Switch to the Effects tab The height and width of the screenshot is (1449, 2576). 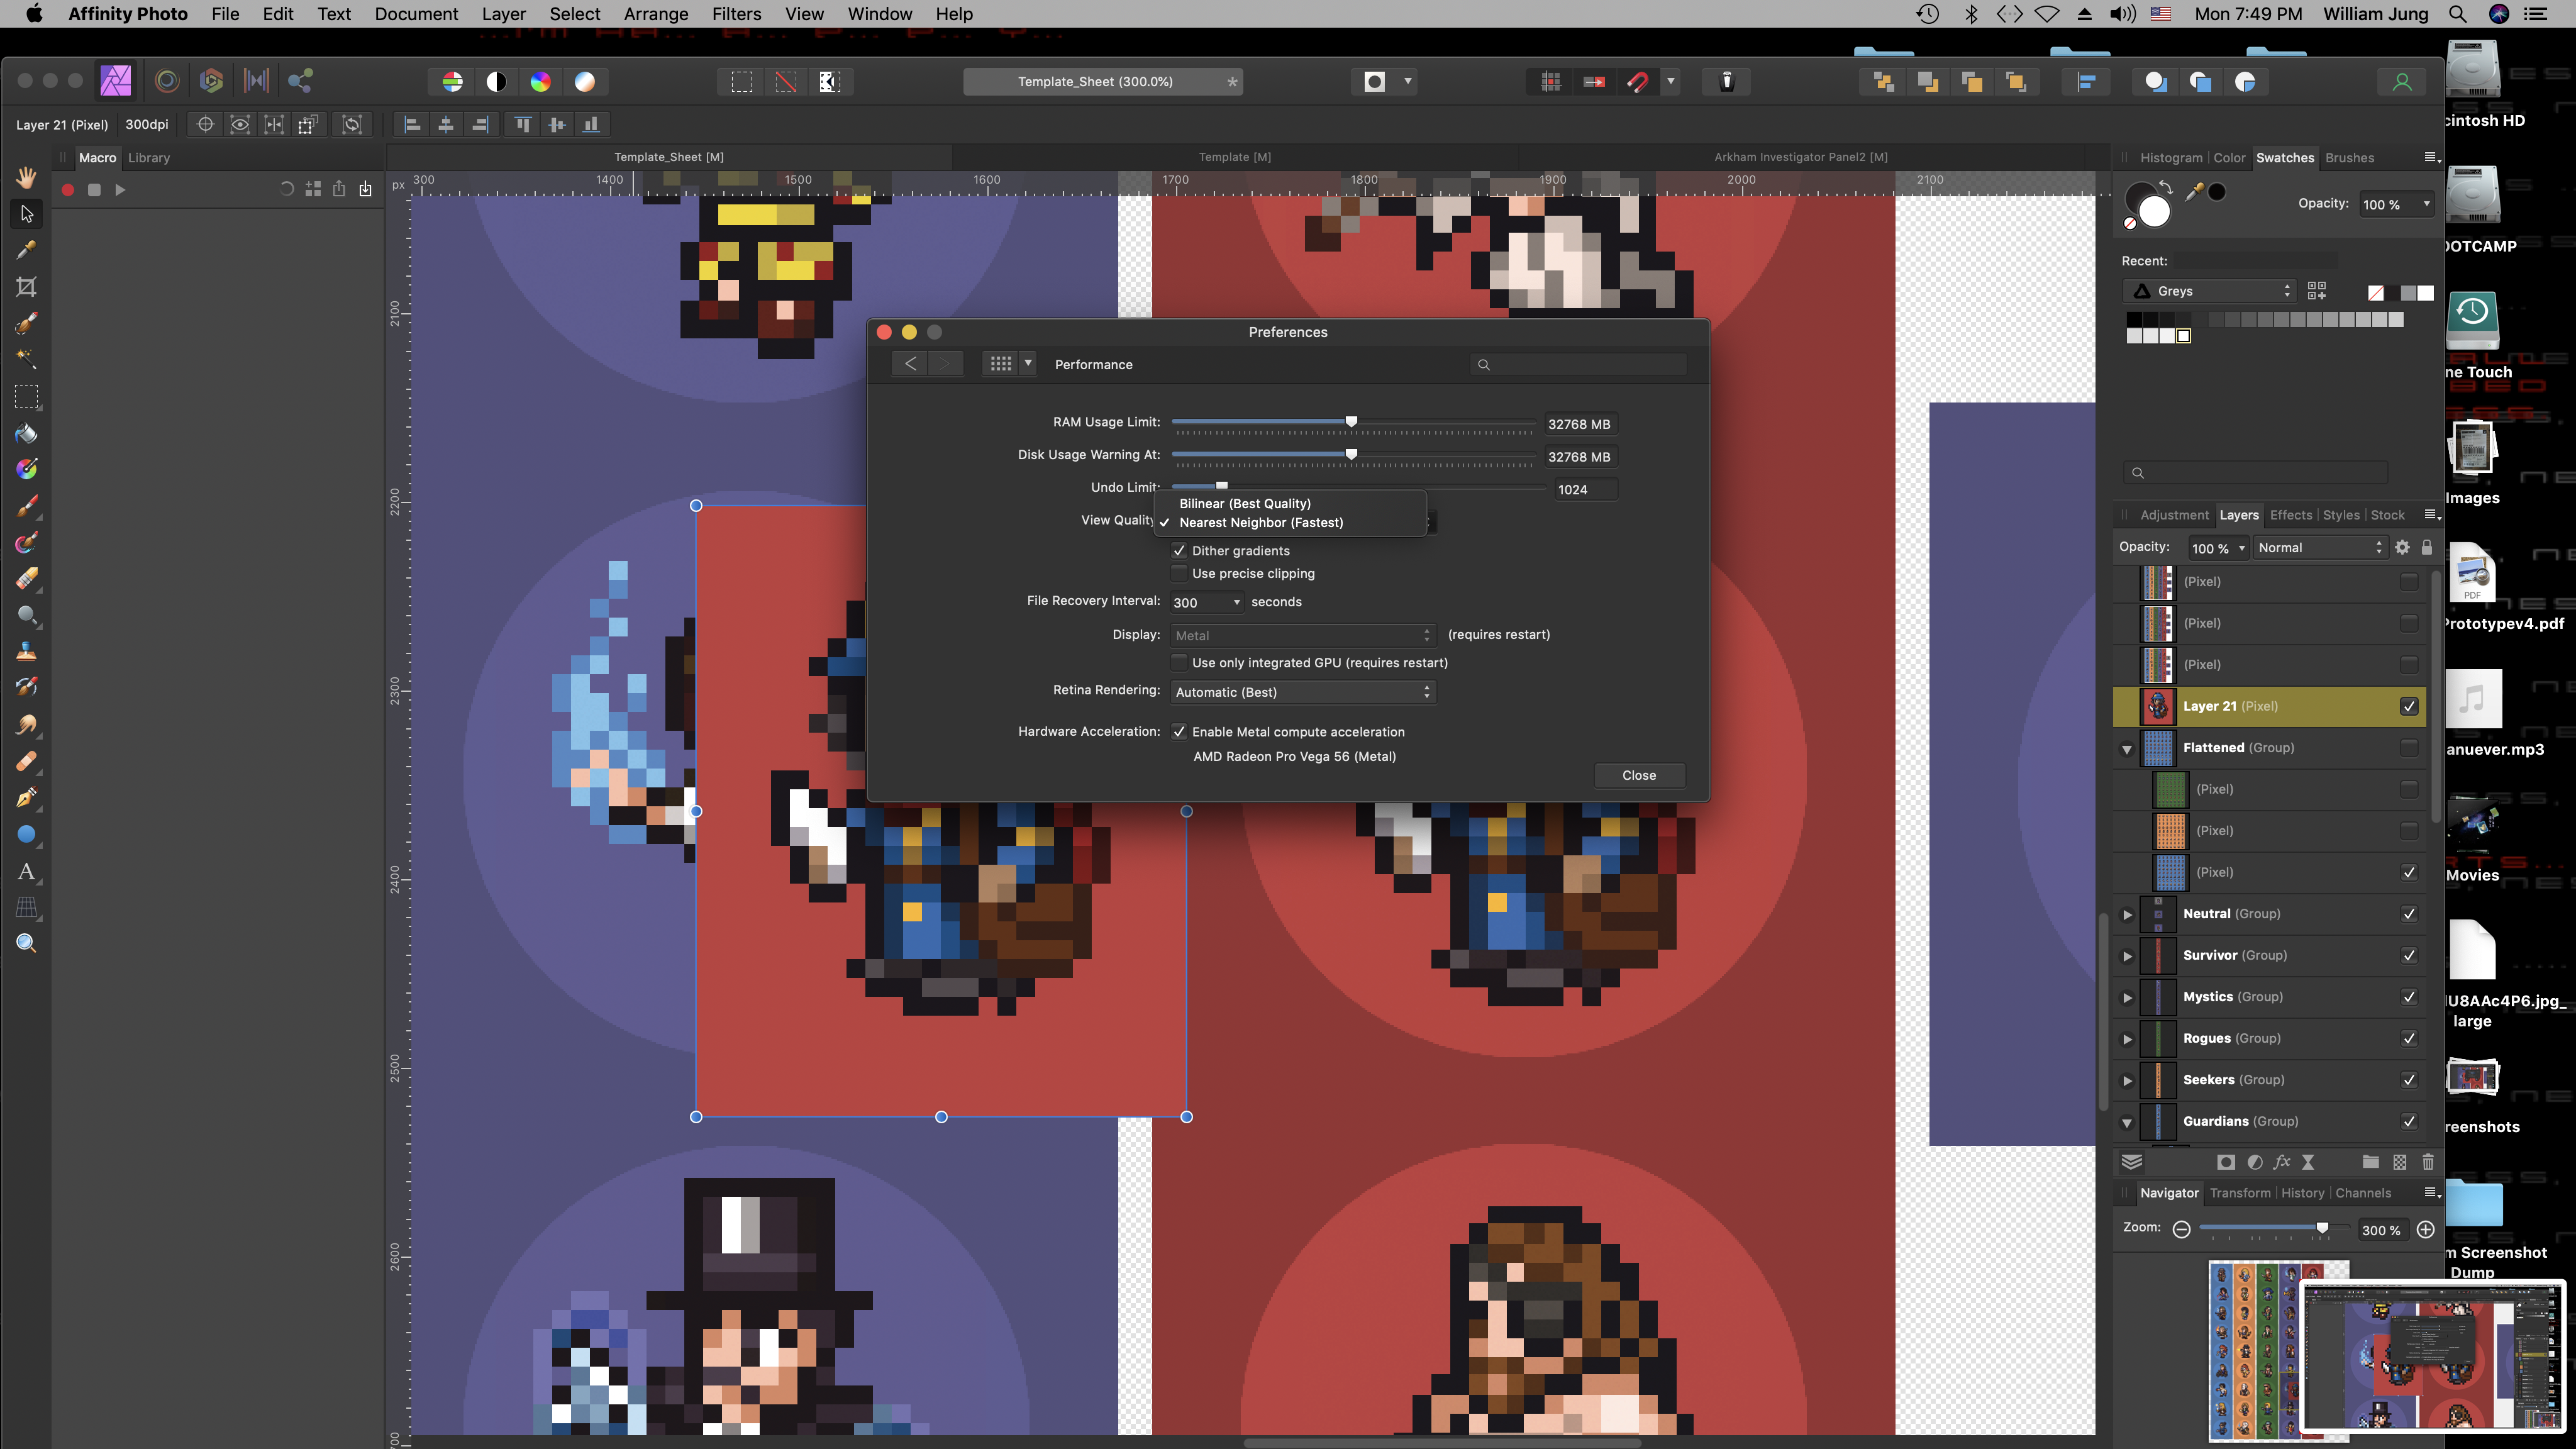pos(2290,515)
